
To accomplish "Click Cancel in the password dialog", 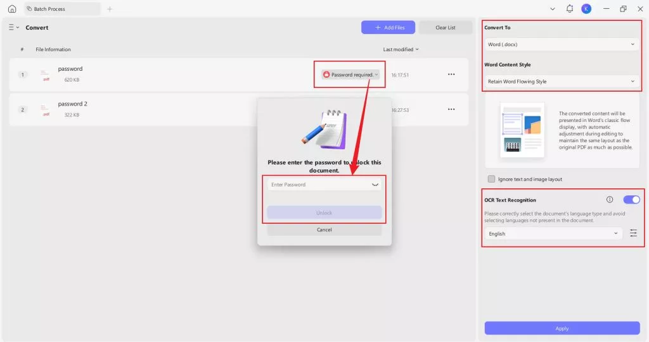I will 324,229.
